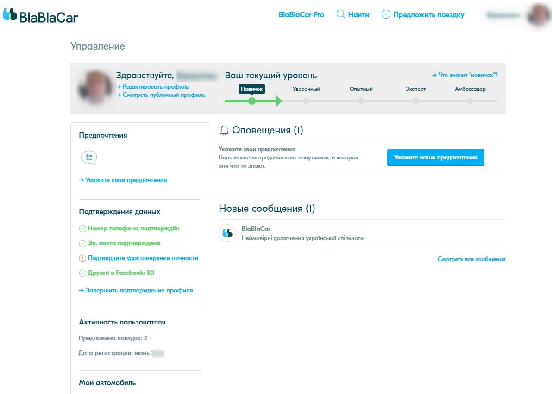Image resolution: width=553 pixels, height=394 pixels.
Task: Open Смотреть публичный профиль link
Action: [x=163, y=95]
